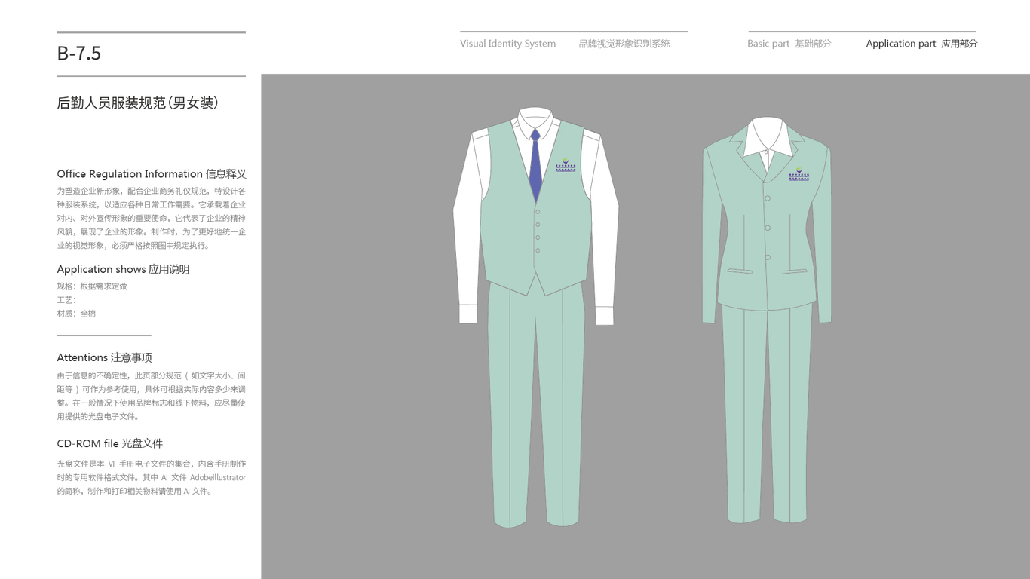Select the 'Application part 应用部分' label
The image size is (1030, 579).
[x=921, y=44]
